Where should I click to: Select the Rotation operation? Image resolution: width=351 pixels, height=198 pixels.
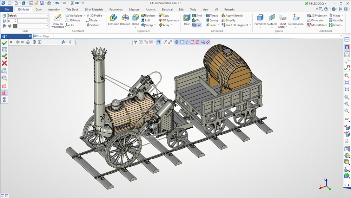[125, 20]
